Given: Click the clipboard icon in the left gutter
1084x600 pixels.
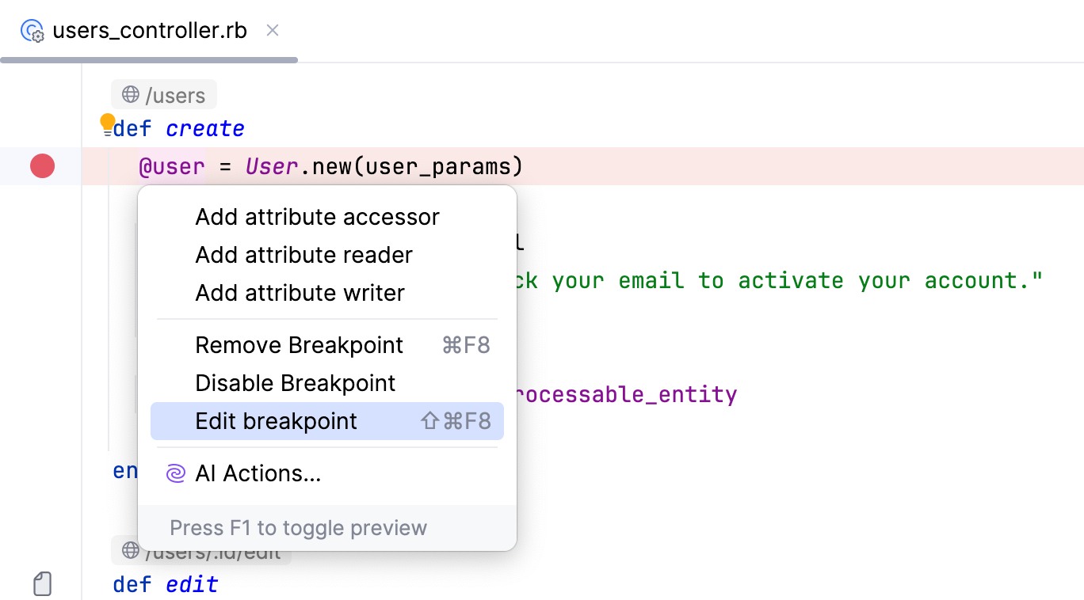Looking at the screenshot, I should coord(42,583).
